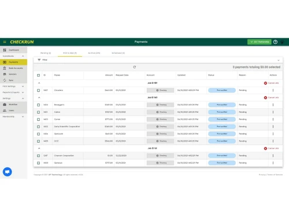
Task: Open actions menu for Delta Scientific Corporation
Action: (273, 127)
